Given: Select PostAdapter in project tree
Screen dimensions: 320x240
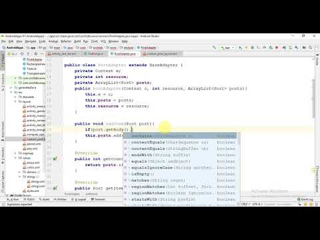Looking at the screenshot, I should [33, 59].
